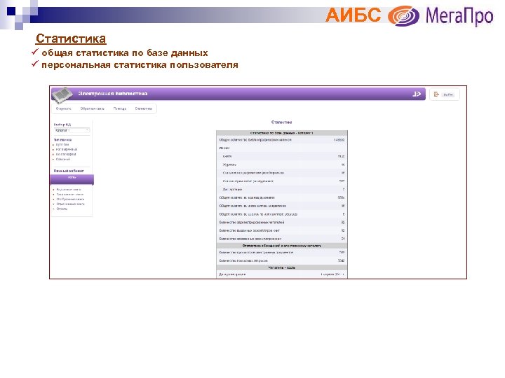Screen dimensions: 505x378
Task: Click the exit door icon
Action: point(437,94)
